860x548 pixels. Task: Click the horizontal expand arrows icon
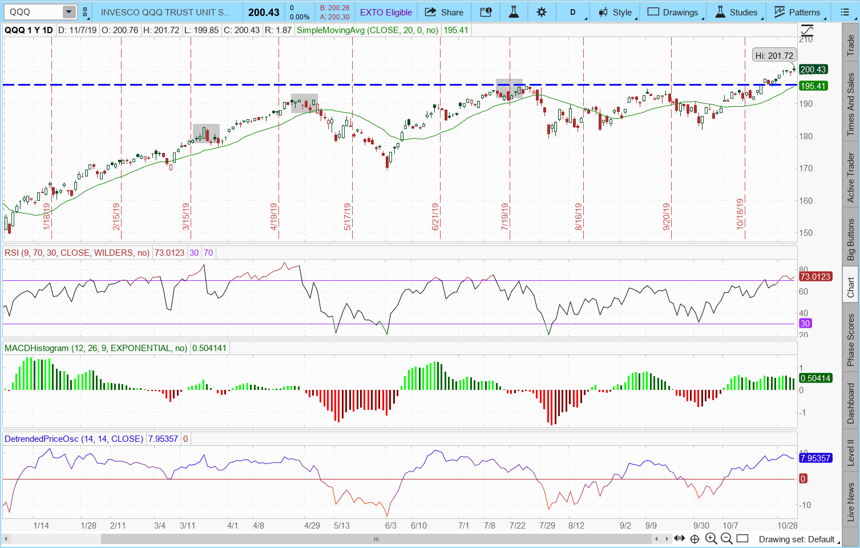679,538
